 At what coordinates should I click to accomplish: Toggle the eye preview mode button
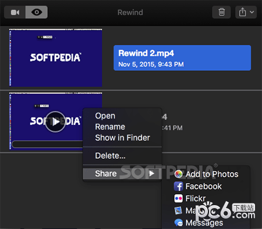coord(37,12)
